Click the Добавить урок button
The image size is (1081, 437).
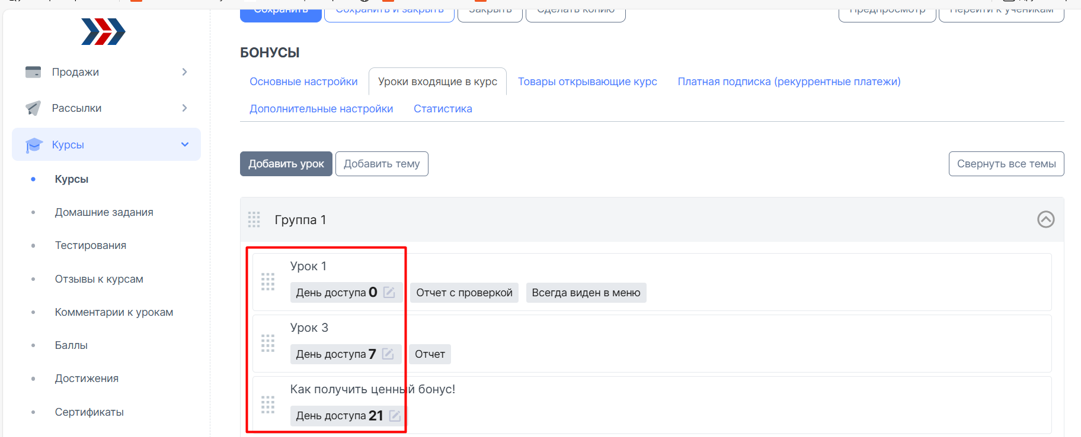tap(286, 164)
